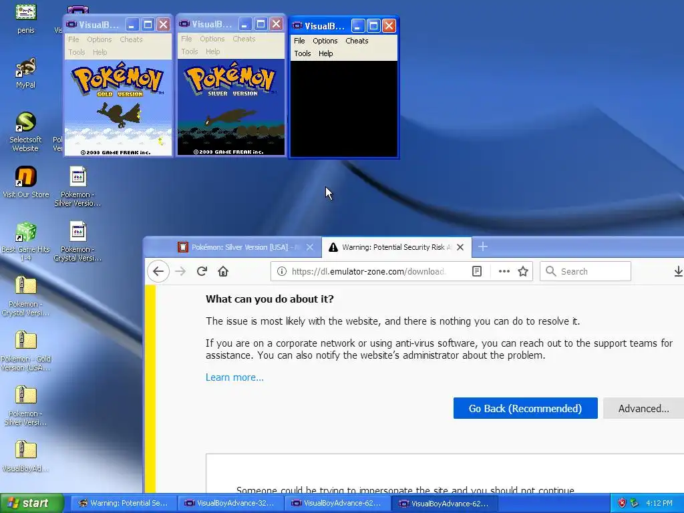The height and width of the screenshot is (513, 684).
Task: Open the Windows start menu
Action: pyautogui.click(x=32, y=504)
